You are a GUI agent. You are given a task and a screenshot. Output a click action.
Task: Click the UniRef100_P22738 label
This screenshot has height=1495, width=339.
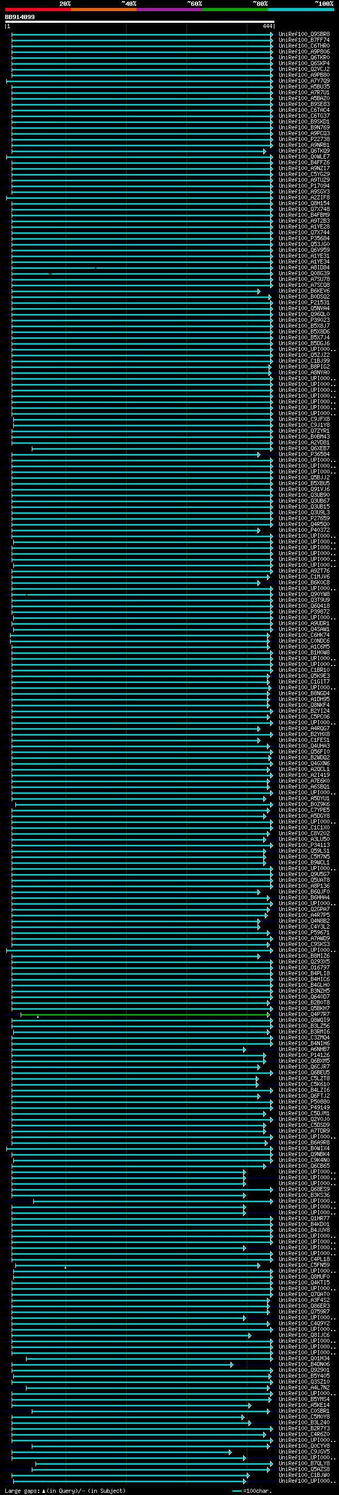(304, 139)
